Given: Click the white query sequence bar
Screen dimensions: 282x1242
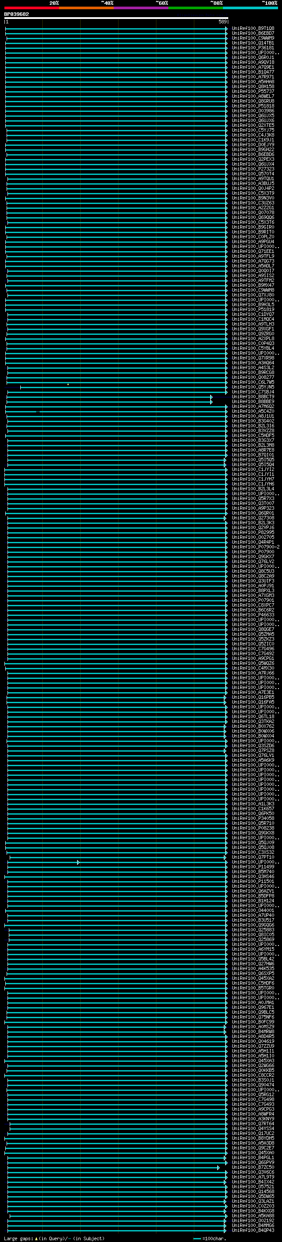Looking at the screenshot, I should [x=116, y=18].
